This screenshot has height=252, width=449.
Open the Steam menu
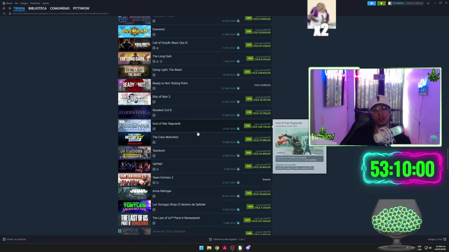[9, 3]
